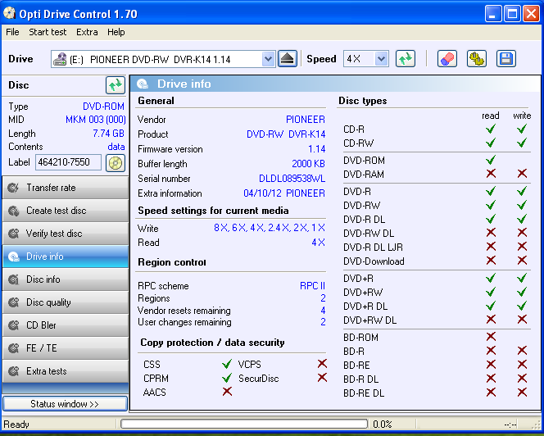Click the Transfer rate disc icon
544x436 pixels.
[x=13, y=188]
